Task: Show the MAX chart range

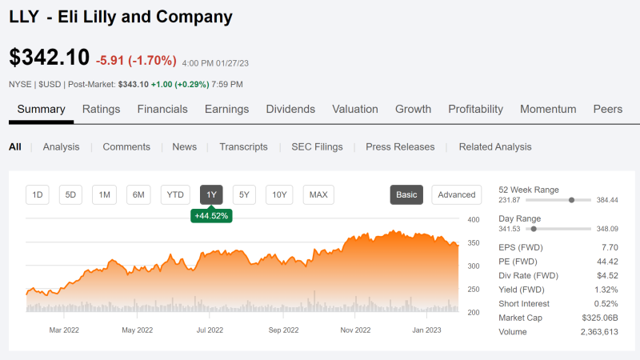Action: (x=318, y=194)
